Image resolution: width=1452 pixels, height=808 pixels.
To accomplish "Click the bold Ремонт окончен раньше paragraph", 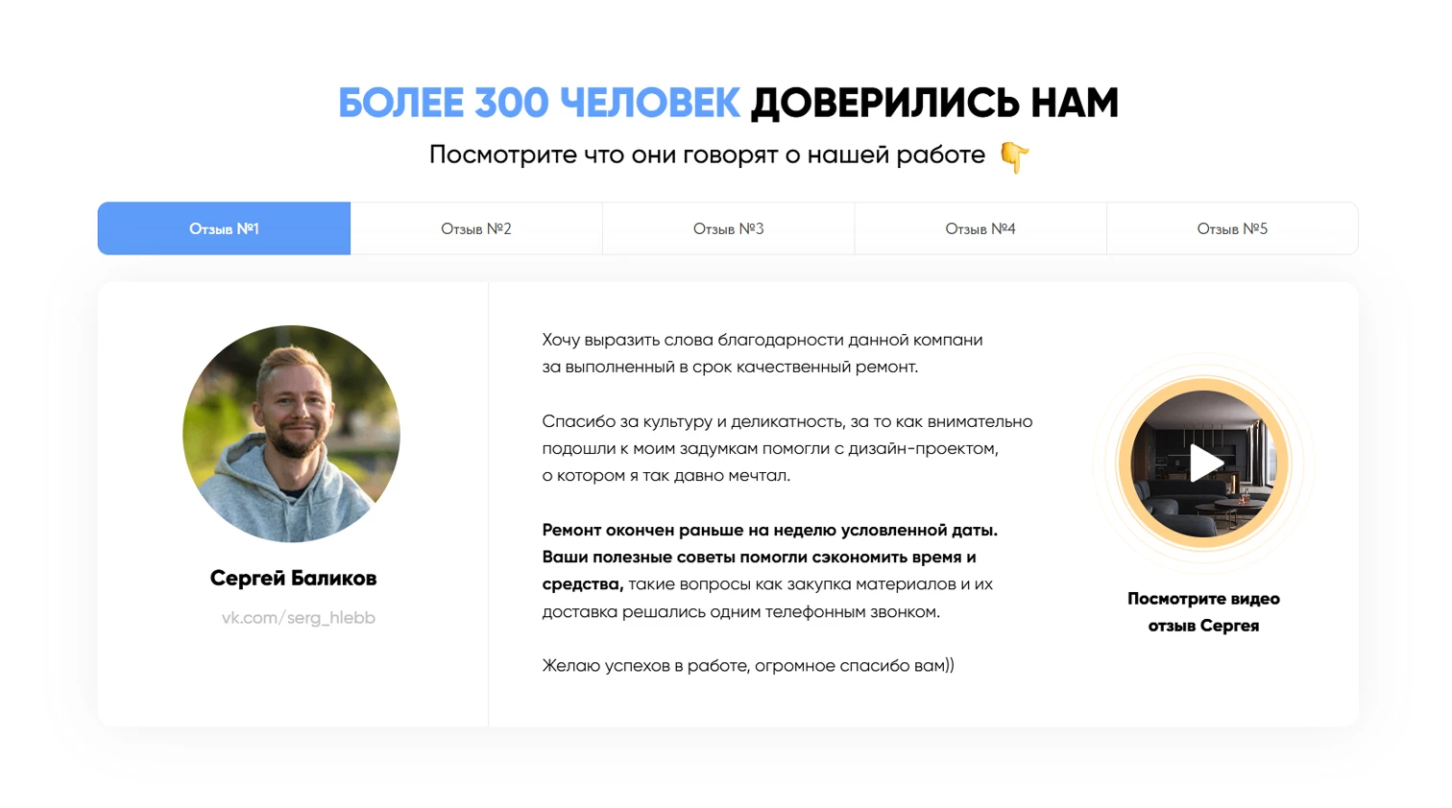I will [770, 570].
